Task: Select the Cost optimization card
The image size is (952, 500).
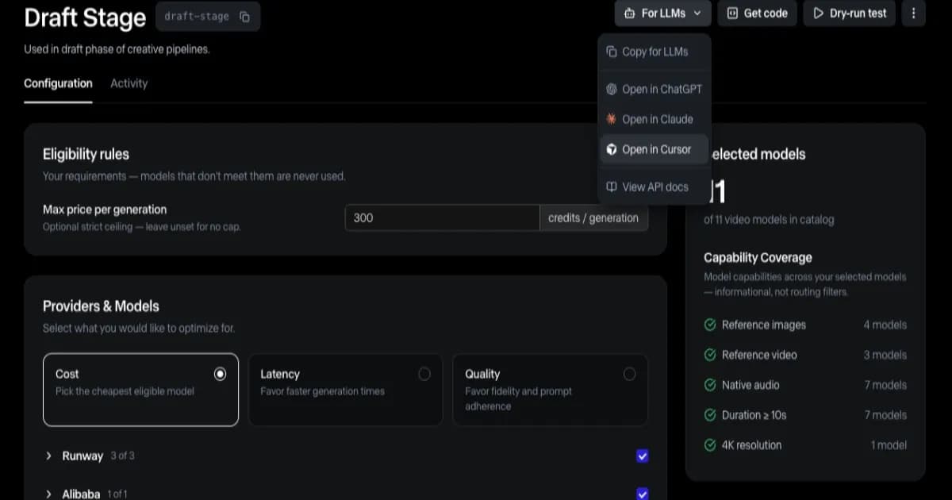Action: point(140,390)
